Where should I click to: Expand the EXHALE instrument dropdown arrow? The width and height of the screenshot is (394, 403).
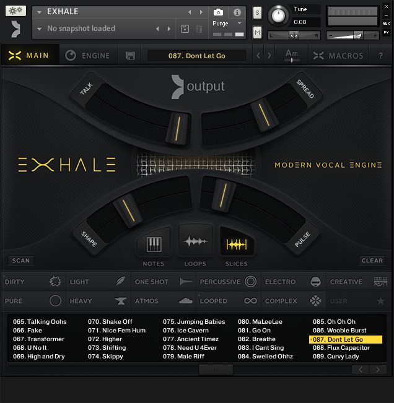click(39, 12)
